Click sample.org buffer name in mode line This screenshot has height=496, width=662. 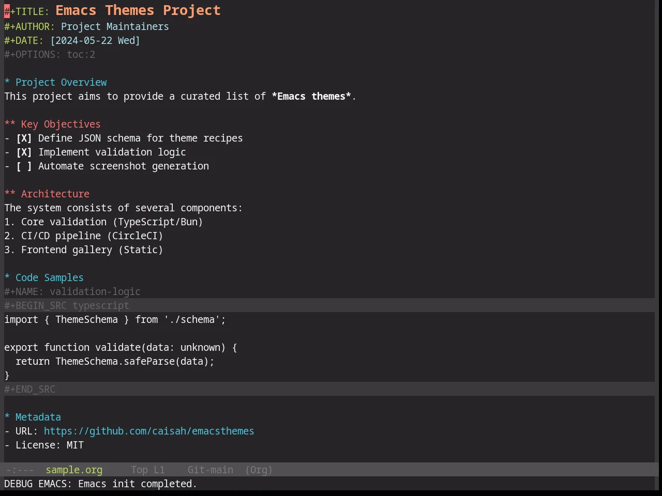click(74, 470)
